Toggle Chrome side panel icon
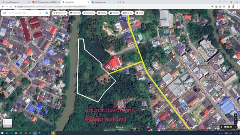Screen dimensions: 240x135 (x=229, y=7)
